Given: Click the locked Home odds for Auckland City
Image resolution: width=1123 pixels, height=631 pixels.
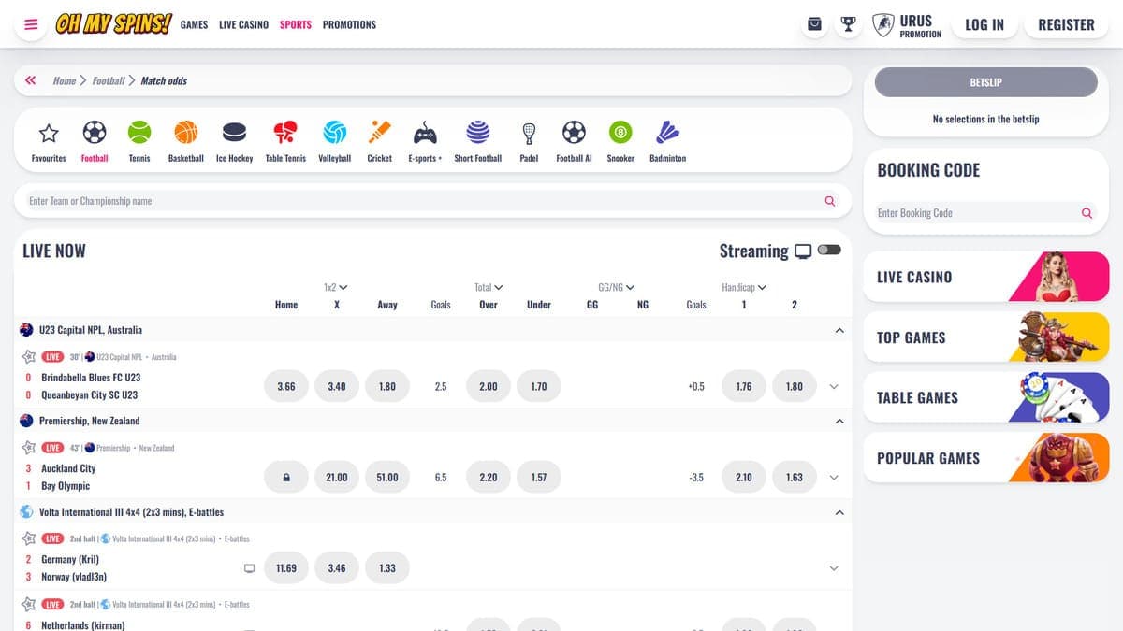Looking at the screenshot, I should click(x=286, y=478).
